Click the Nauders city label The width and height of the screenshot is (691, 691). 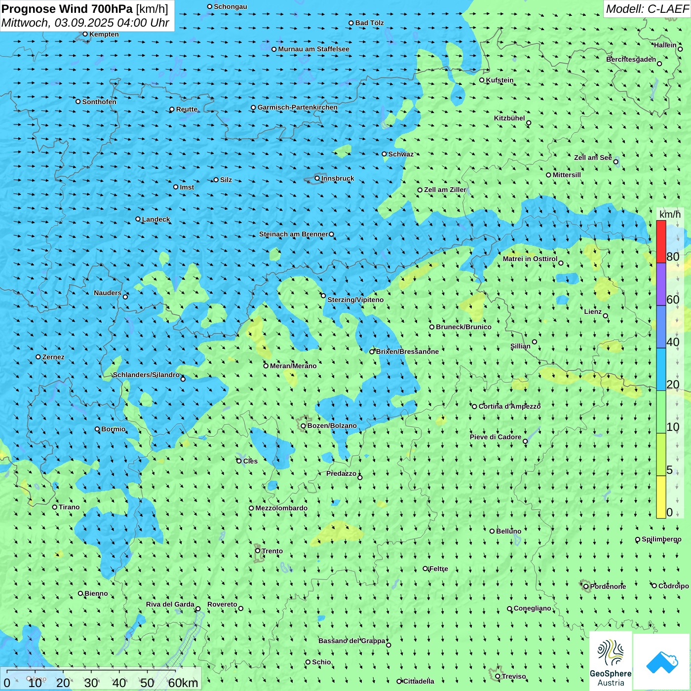click(x=107, y=293)
